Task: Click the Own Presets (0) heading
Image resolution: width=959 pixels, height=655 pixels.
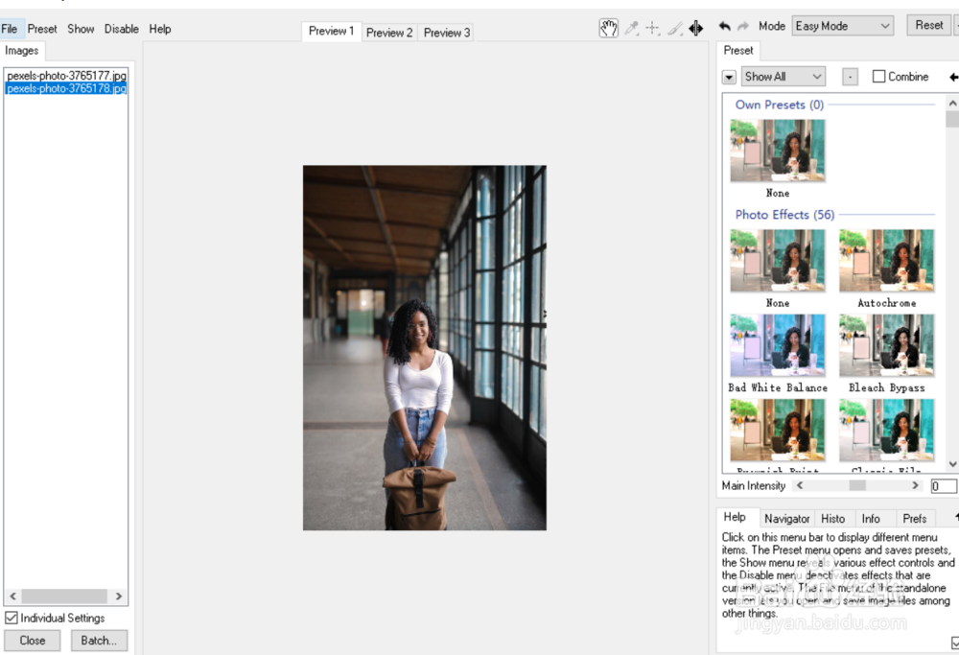Action: (779, 105)
